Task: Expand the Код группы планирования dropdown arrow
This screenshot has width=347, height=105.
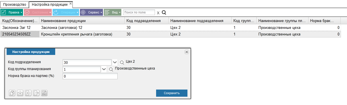Action: coord(104,69)
